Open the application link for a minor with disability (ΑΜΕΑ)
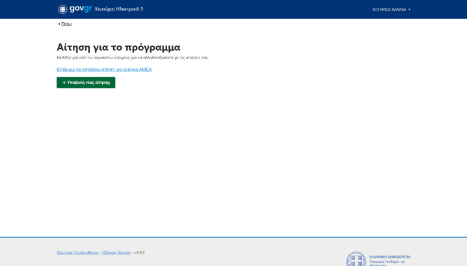 click(x=104, y=70)
